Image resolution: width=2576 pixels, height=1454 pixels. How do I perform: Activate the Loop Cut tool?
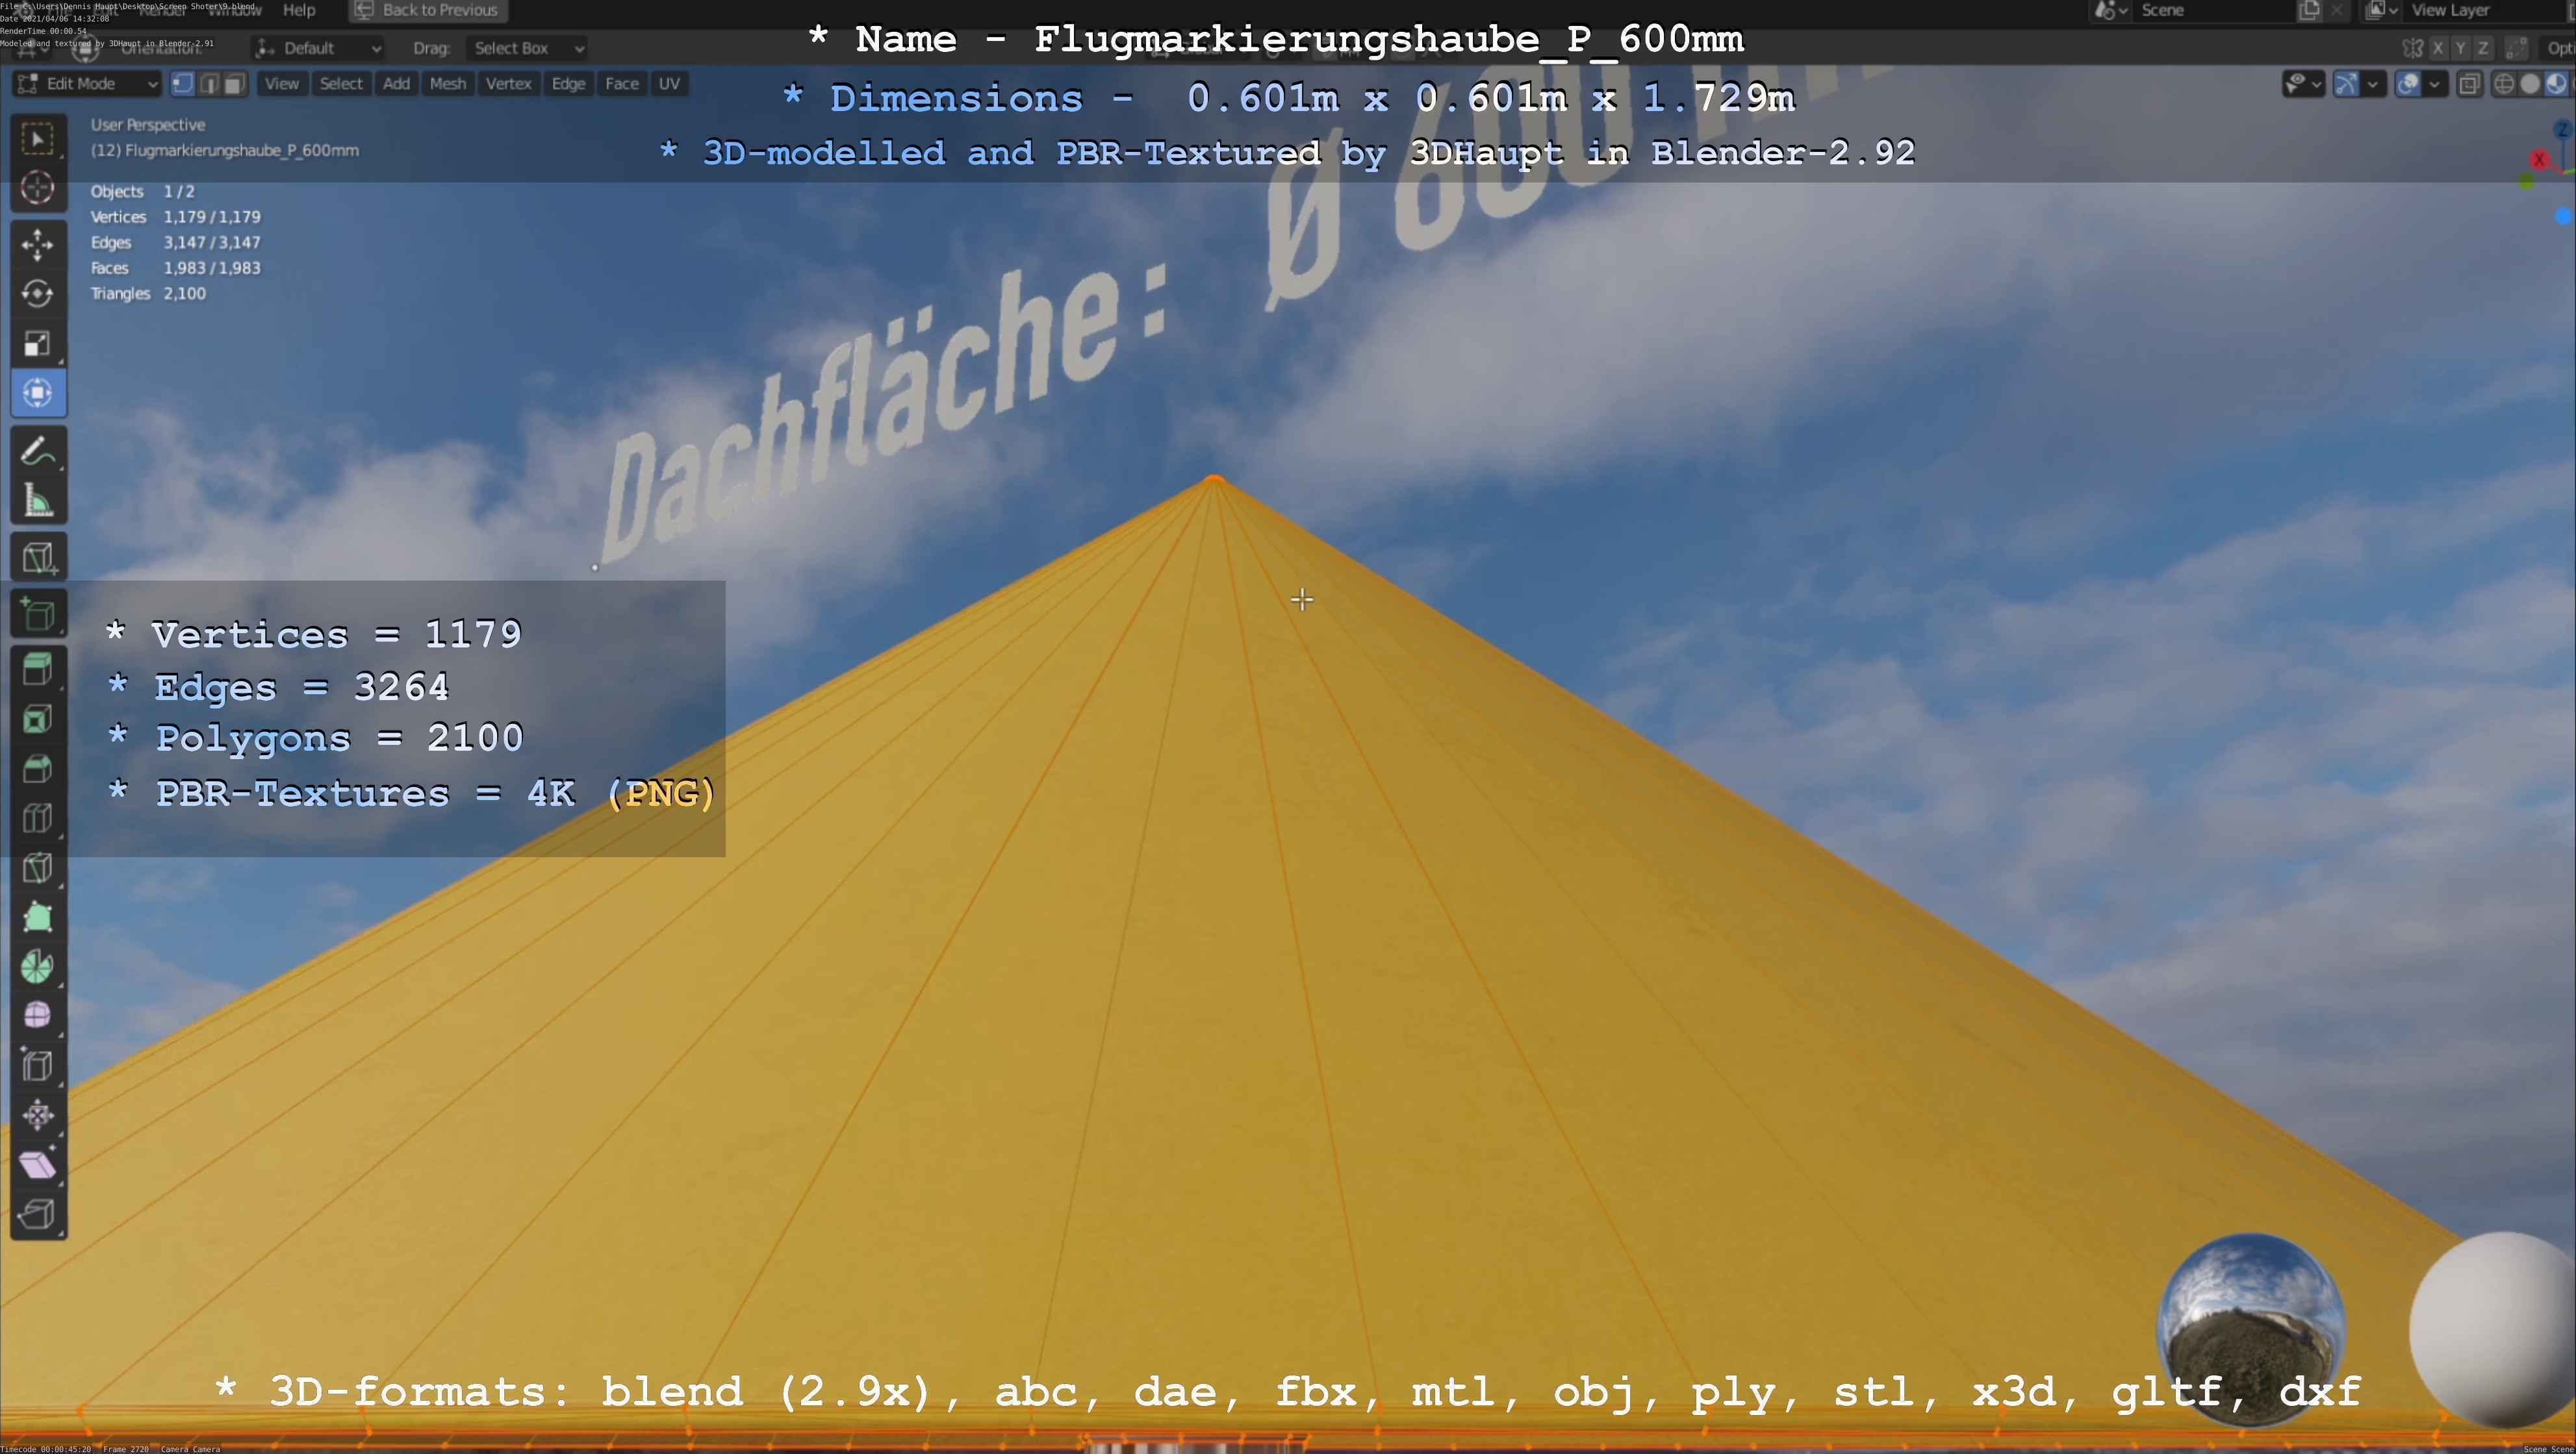point(38,818)
